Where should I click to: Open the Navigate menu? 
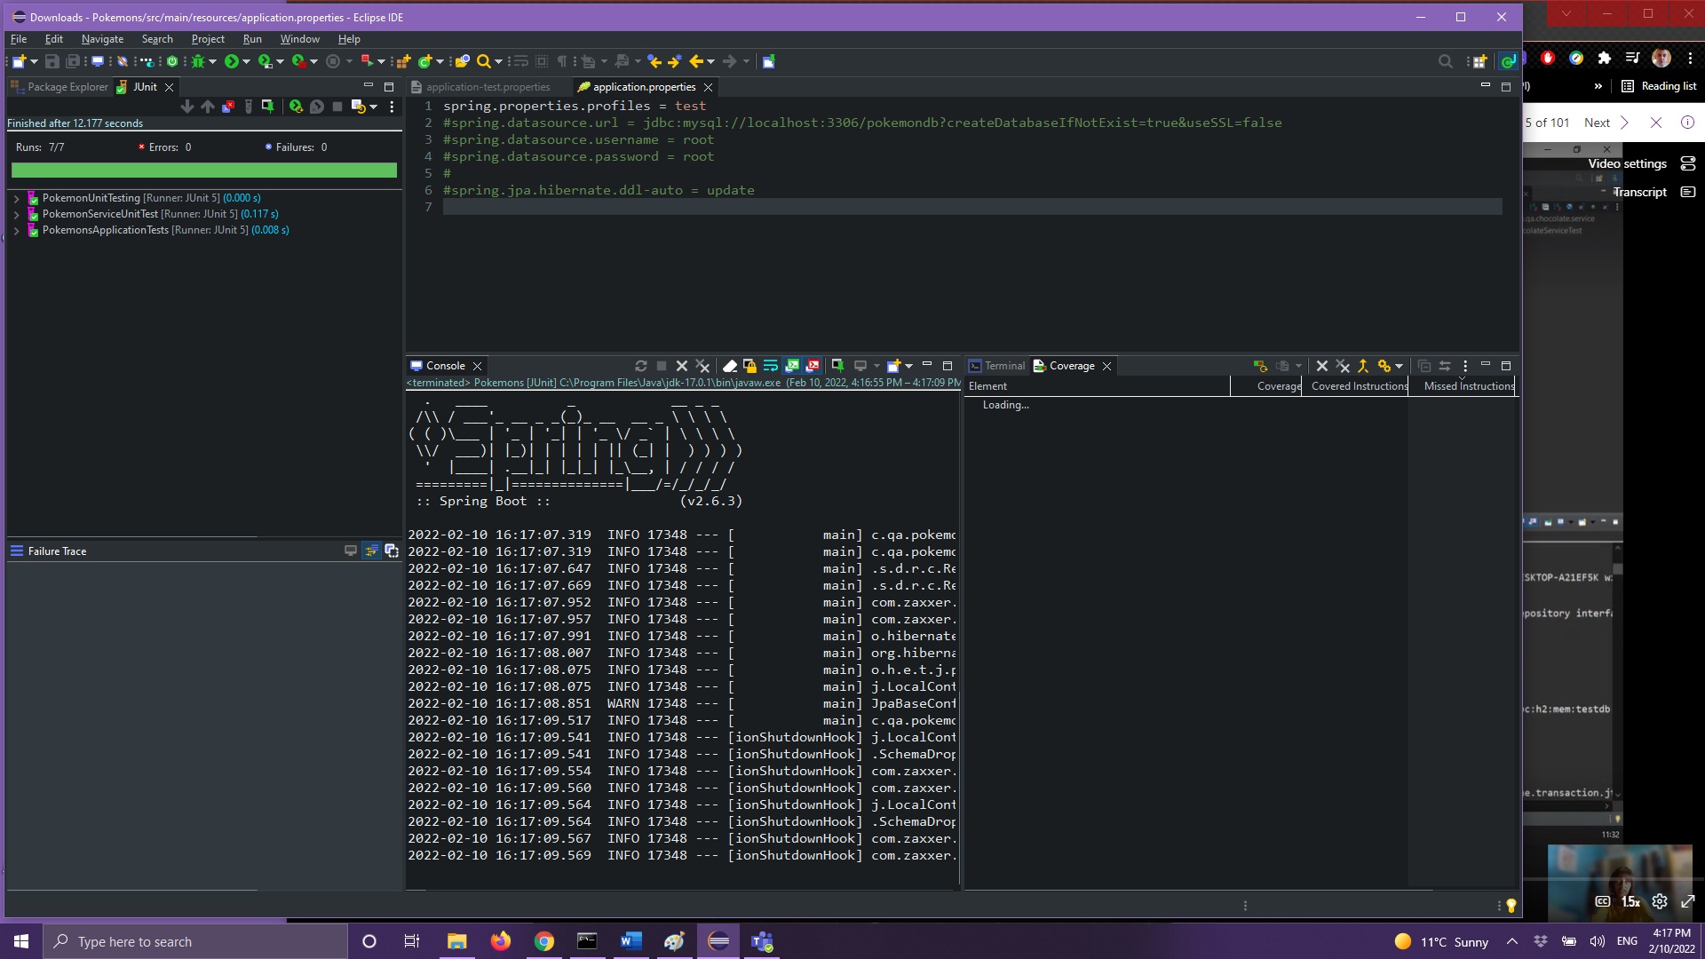pos(102,39)
